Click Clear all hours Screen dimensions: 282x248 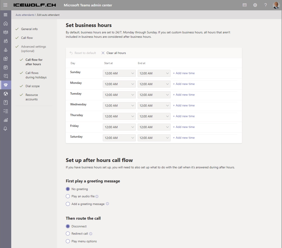[114, 53]
